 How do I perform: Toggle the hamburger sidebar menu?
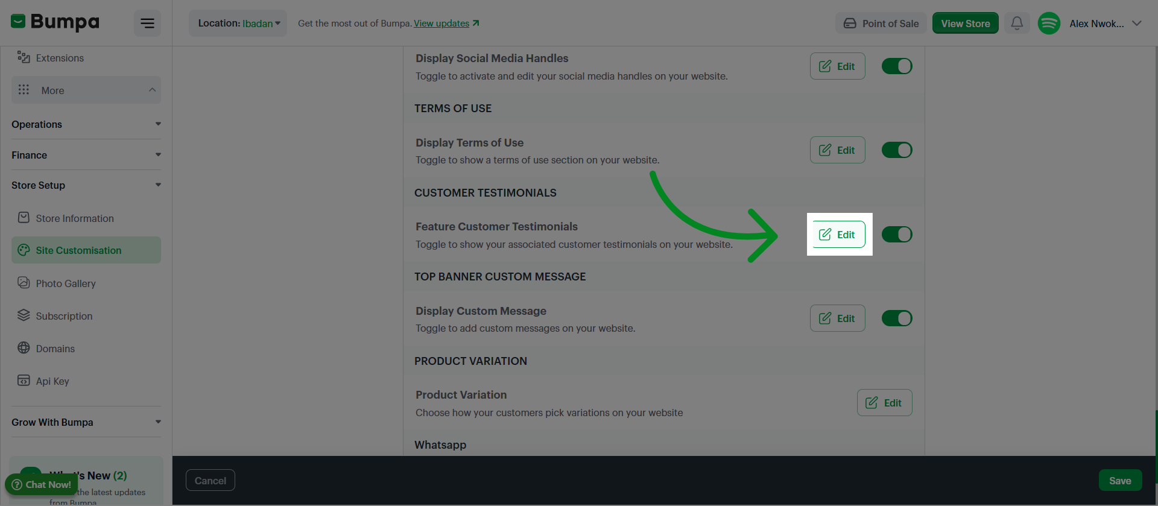(x=147, y=24)
